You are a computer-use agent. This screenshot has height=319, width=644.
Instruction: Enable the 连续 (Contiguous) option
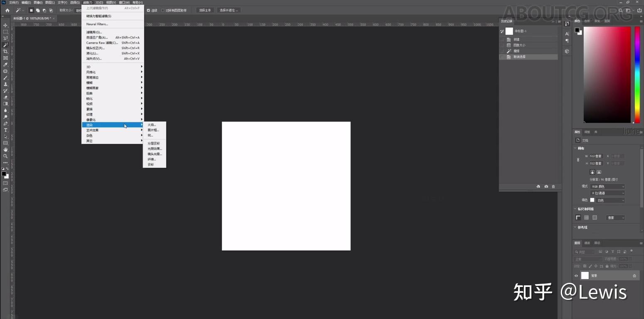click(148, 10)
